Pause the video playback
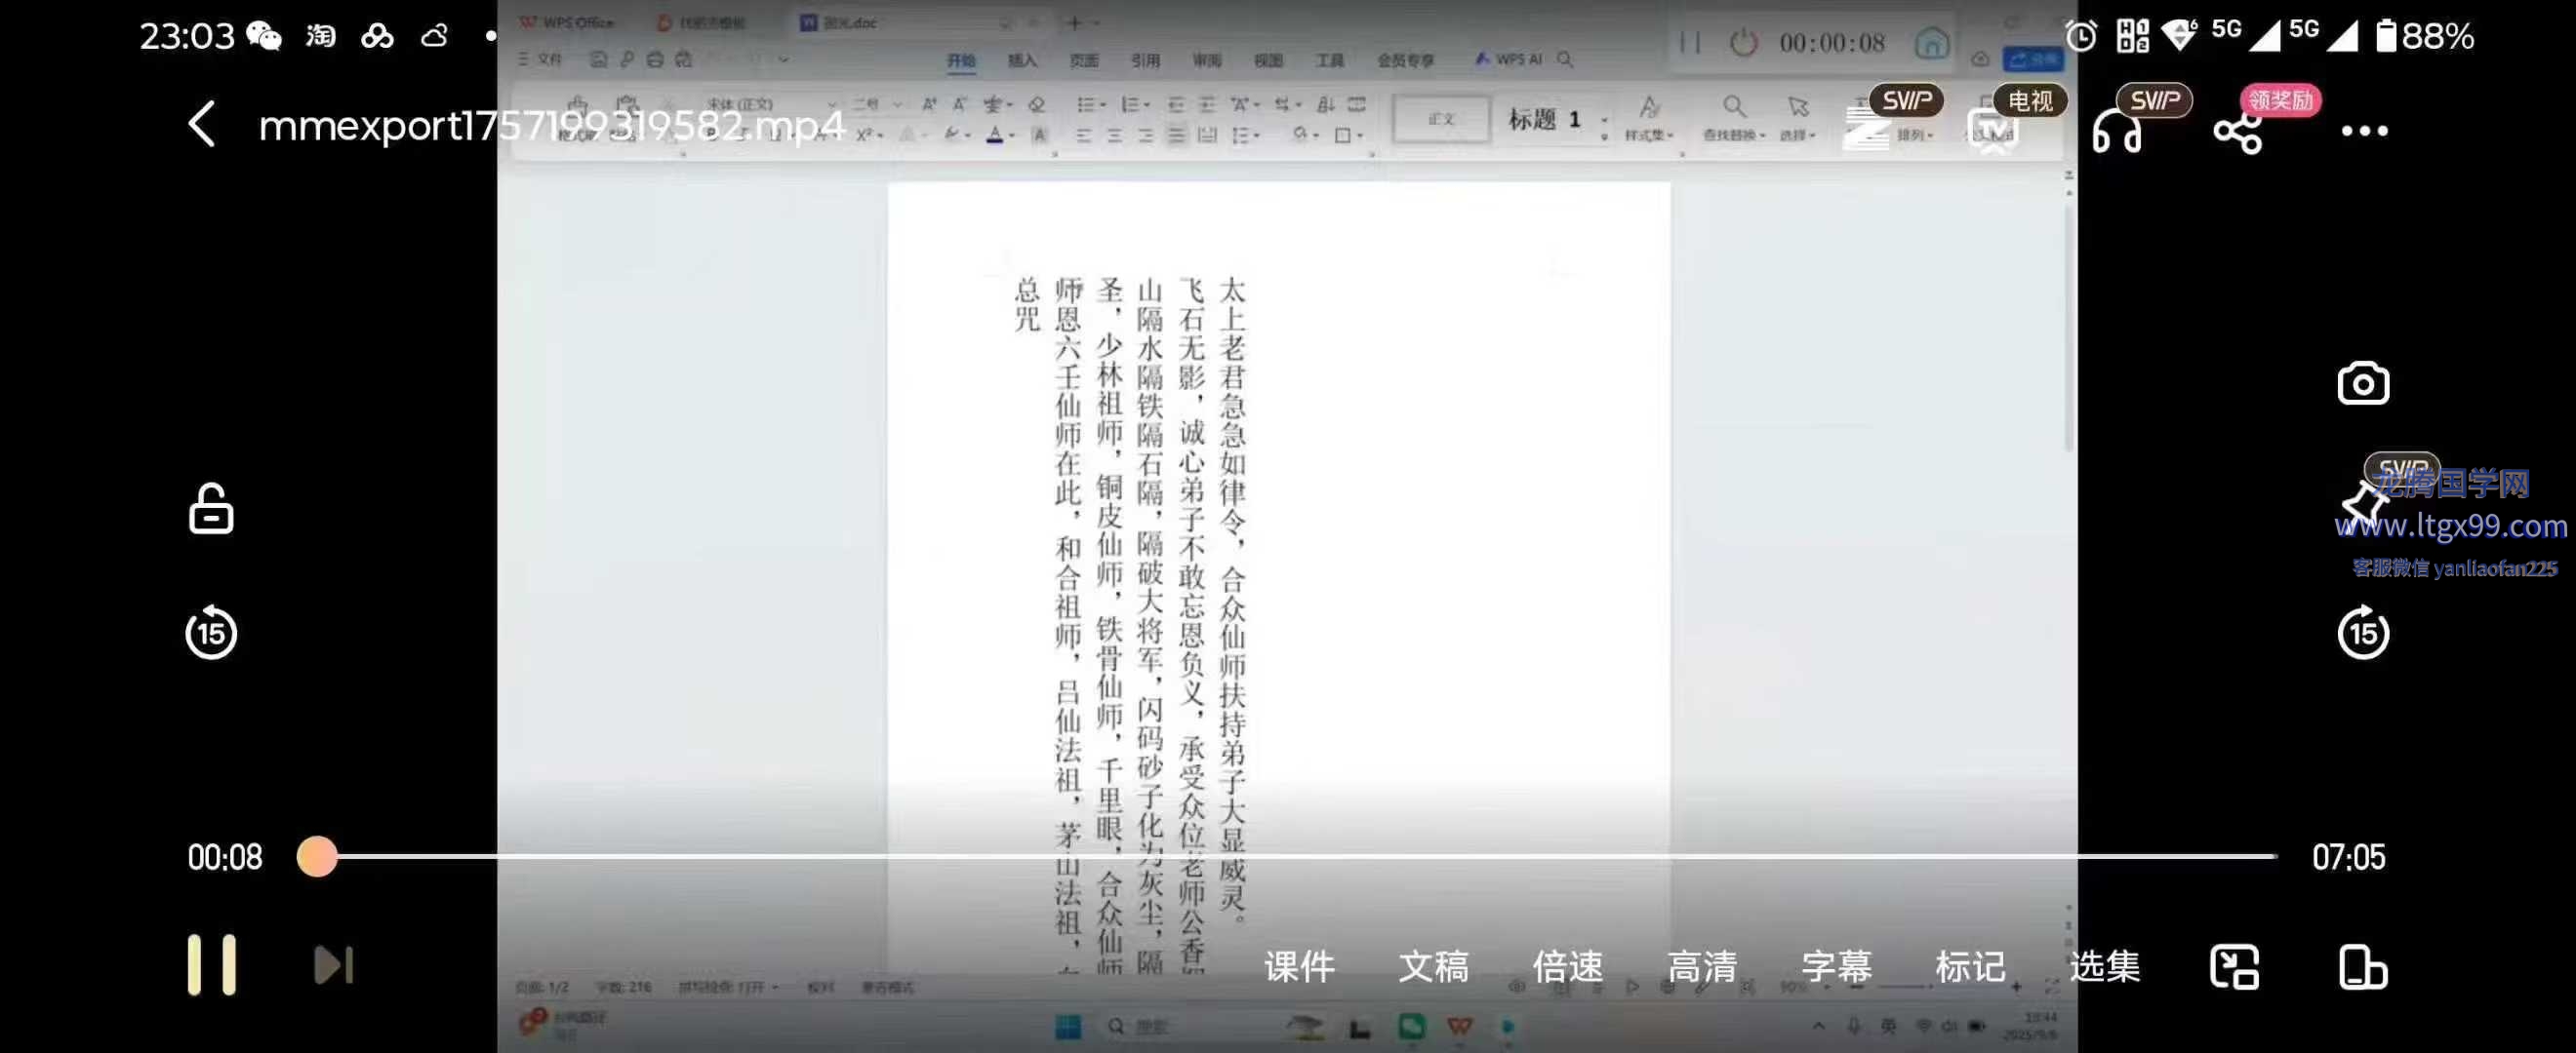2576x1053 pixels. click(212, 965)
